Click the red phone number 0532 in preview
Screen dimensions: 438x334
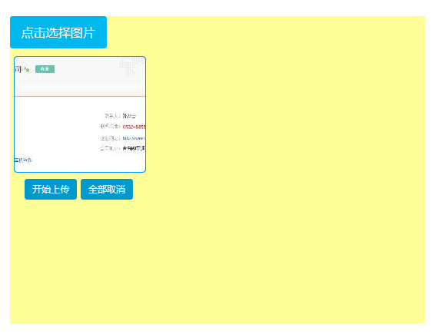point(134,127)
